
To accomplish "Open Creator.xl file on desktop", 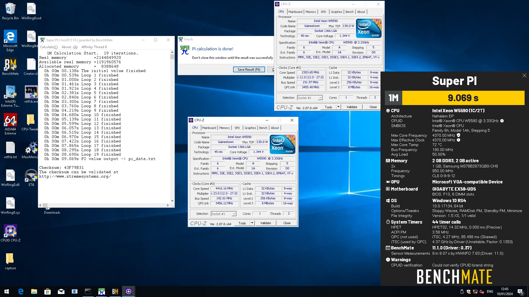I will point(30,67).
